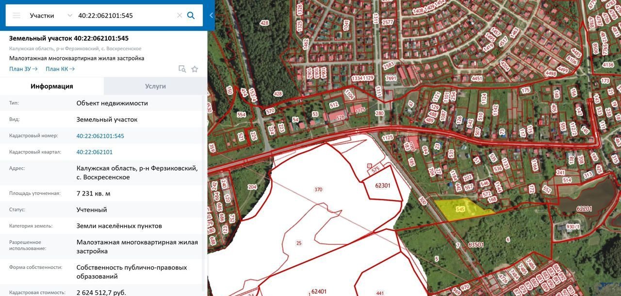
Task: Click parcel 370 on the map
Action: click(318, 189)
